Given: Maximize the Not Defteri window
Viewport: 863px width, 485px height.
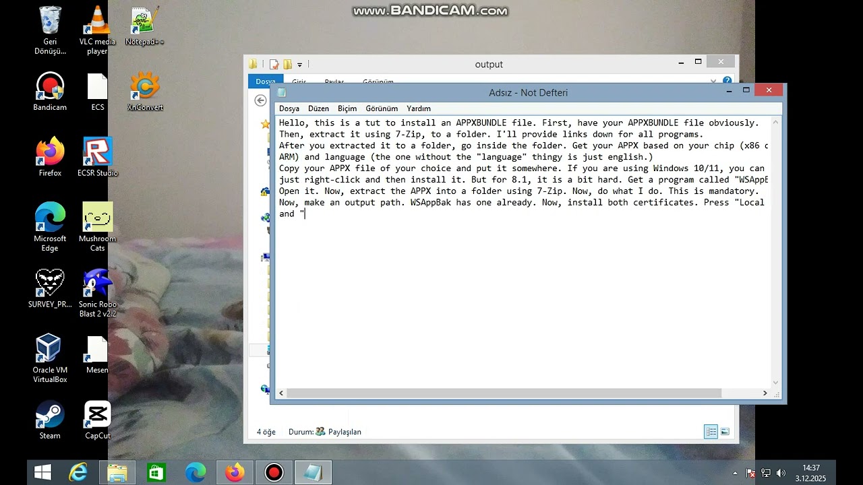Looking at the screenshot, I should [746, 90].
